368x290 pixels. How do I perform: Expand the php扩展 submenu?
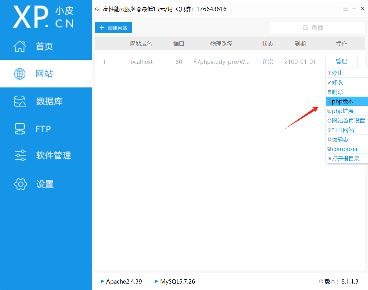pos(347,111)
